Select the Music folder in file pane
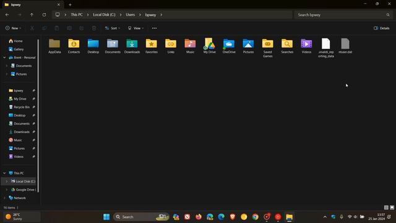 tap(190, 46)
